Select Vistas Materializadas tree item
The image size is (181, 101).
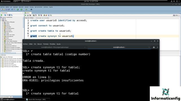[x=12, y=41]
